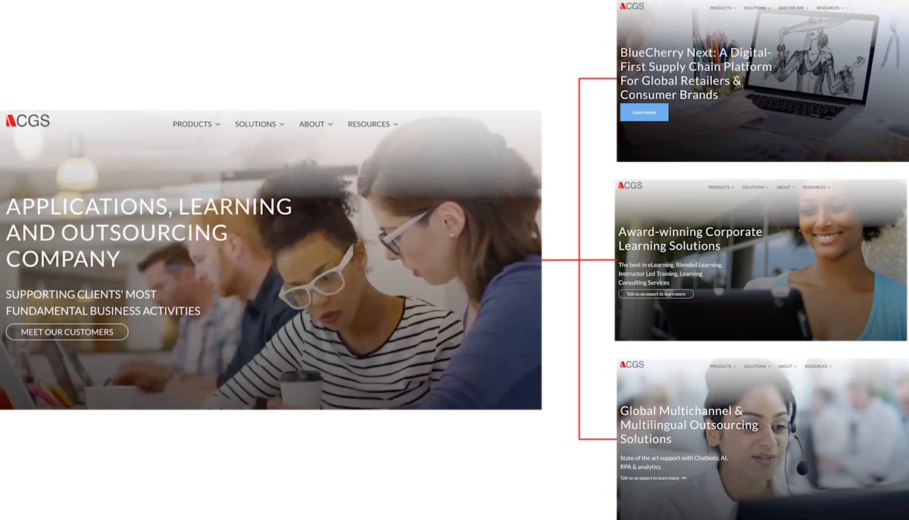Expand RESOURCES menu on the main Applications page
This screenshot has height=520, width=909.
(x=373, y=124)
